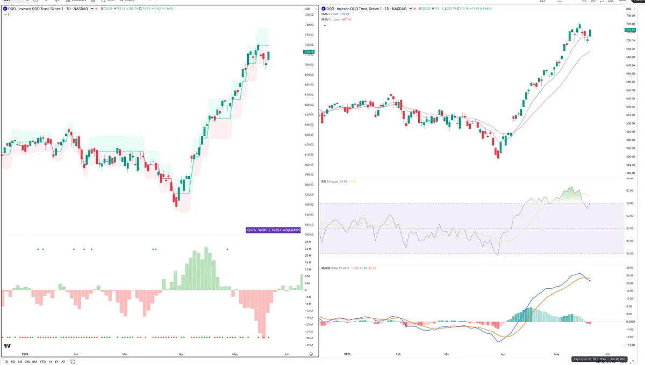Select the MACD close 12 26 9 legend

pos(348,267)
